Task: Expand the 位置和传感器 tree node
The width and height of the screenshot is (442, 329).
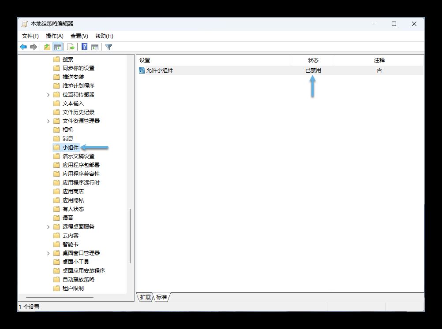Action: pyautogui.click(x=48, y=95)
